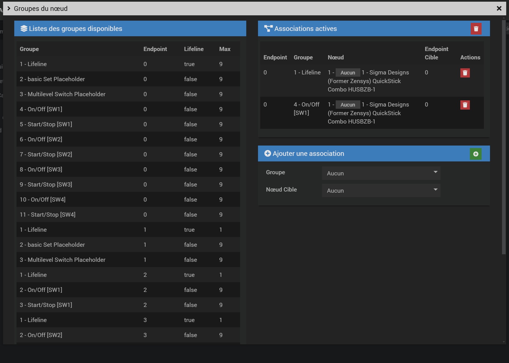Open the Groupe dropdown
The height and width of the screenshot is (363, 509).
[381, 173]
